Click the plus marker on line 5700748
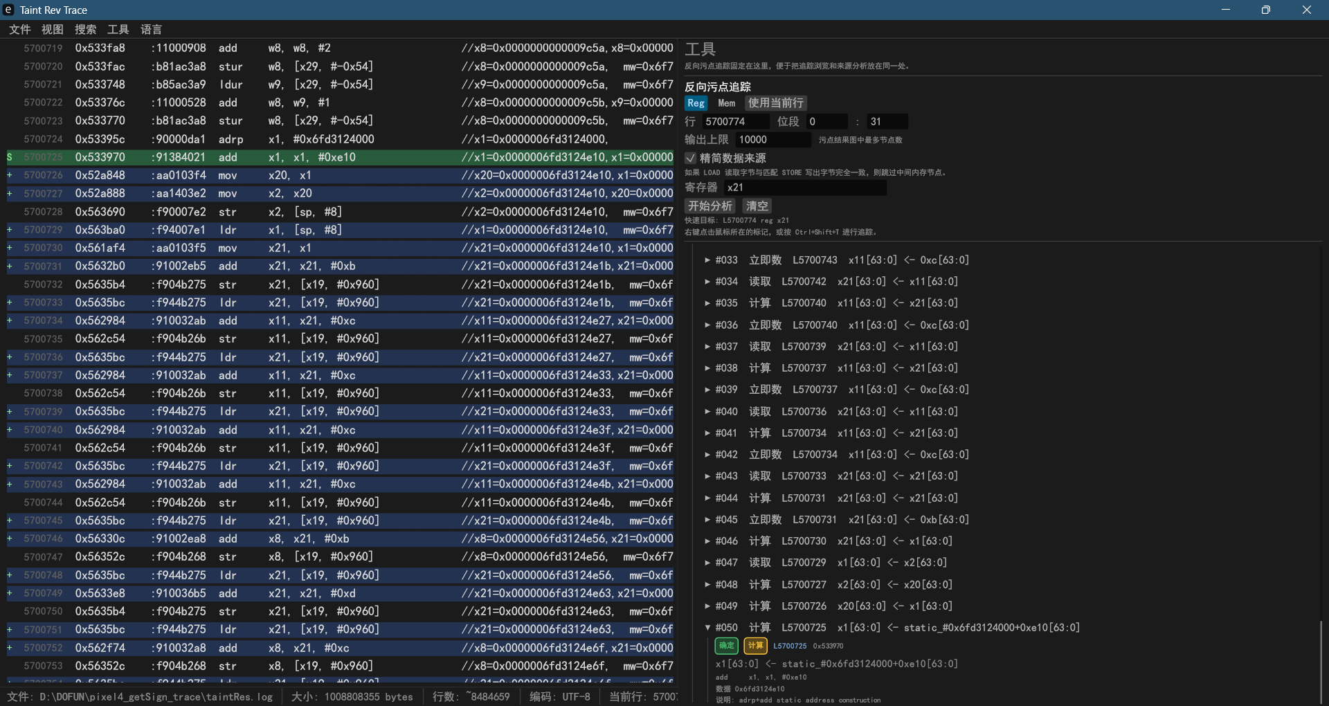This screenshot has height=706, width=1329. (10, 575)
